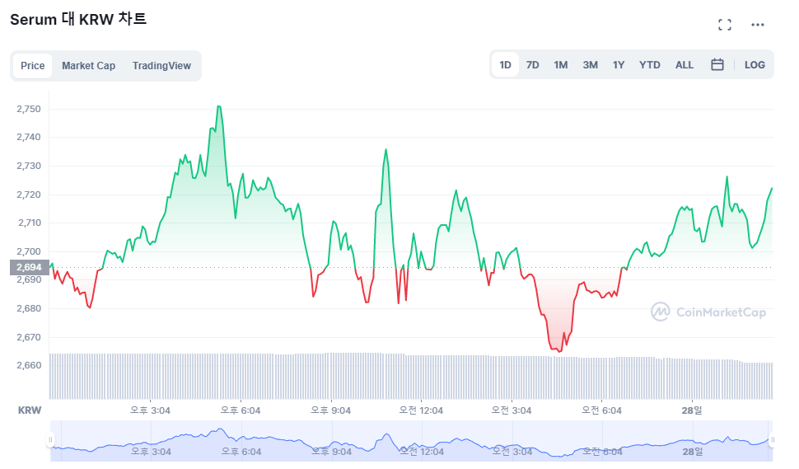Click the 오전 12:04 main axis label

(x=421, y=410)
